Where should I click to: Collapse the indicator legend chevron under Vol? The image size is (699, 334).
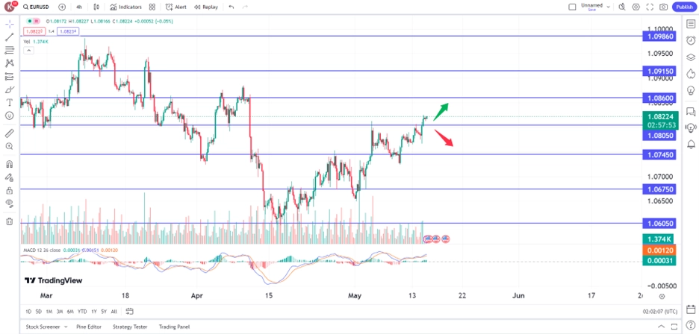[x=28, y=50]
